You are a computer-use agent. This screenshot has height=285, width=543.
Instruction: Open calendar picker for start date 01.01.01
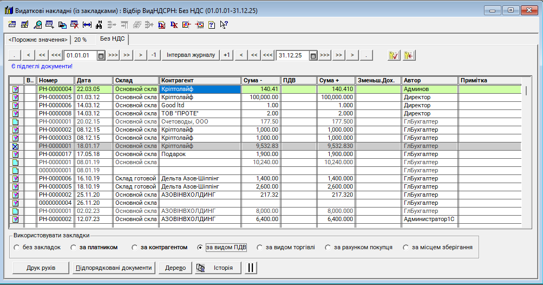coord(101,55)
